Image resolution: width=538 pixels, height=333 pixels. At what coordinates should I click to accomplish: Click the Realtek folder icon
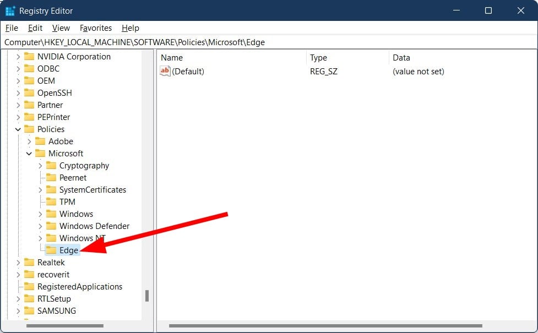pos(29,263)
